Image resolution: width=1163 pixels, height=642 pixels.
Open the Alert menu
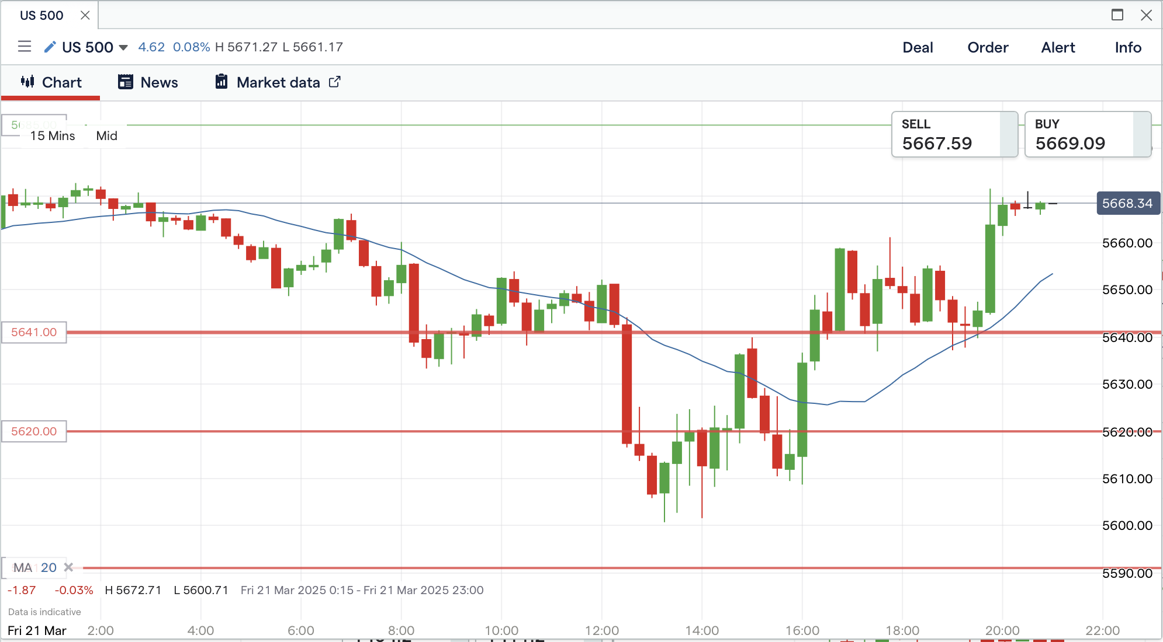coord(1058,47)
